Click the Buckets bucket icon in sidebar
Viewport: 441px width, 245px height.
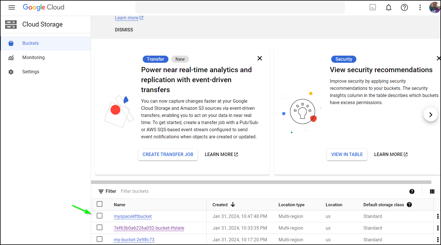tap(11, 43)
